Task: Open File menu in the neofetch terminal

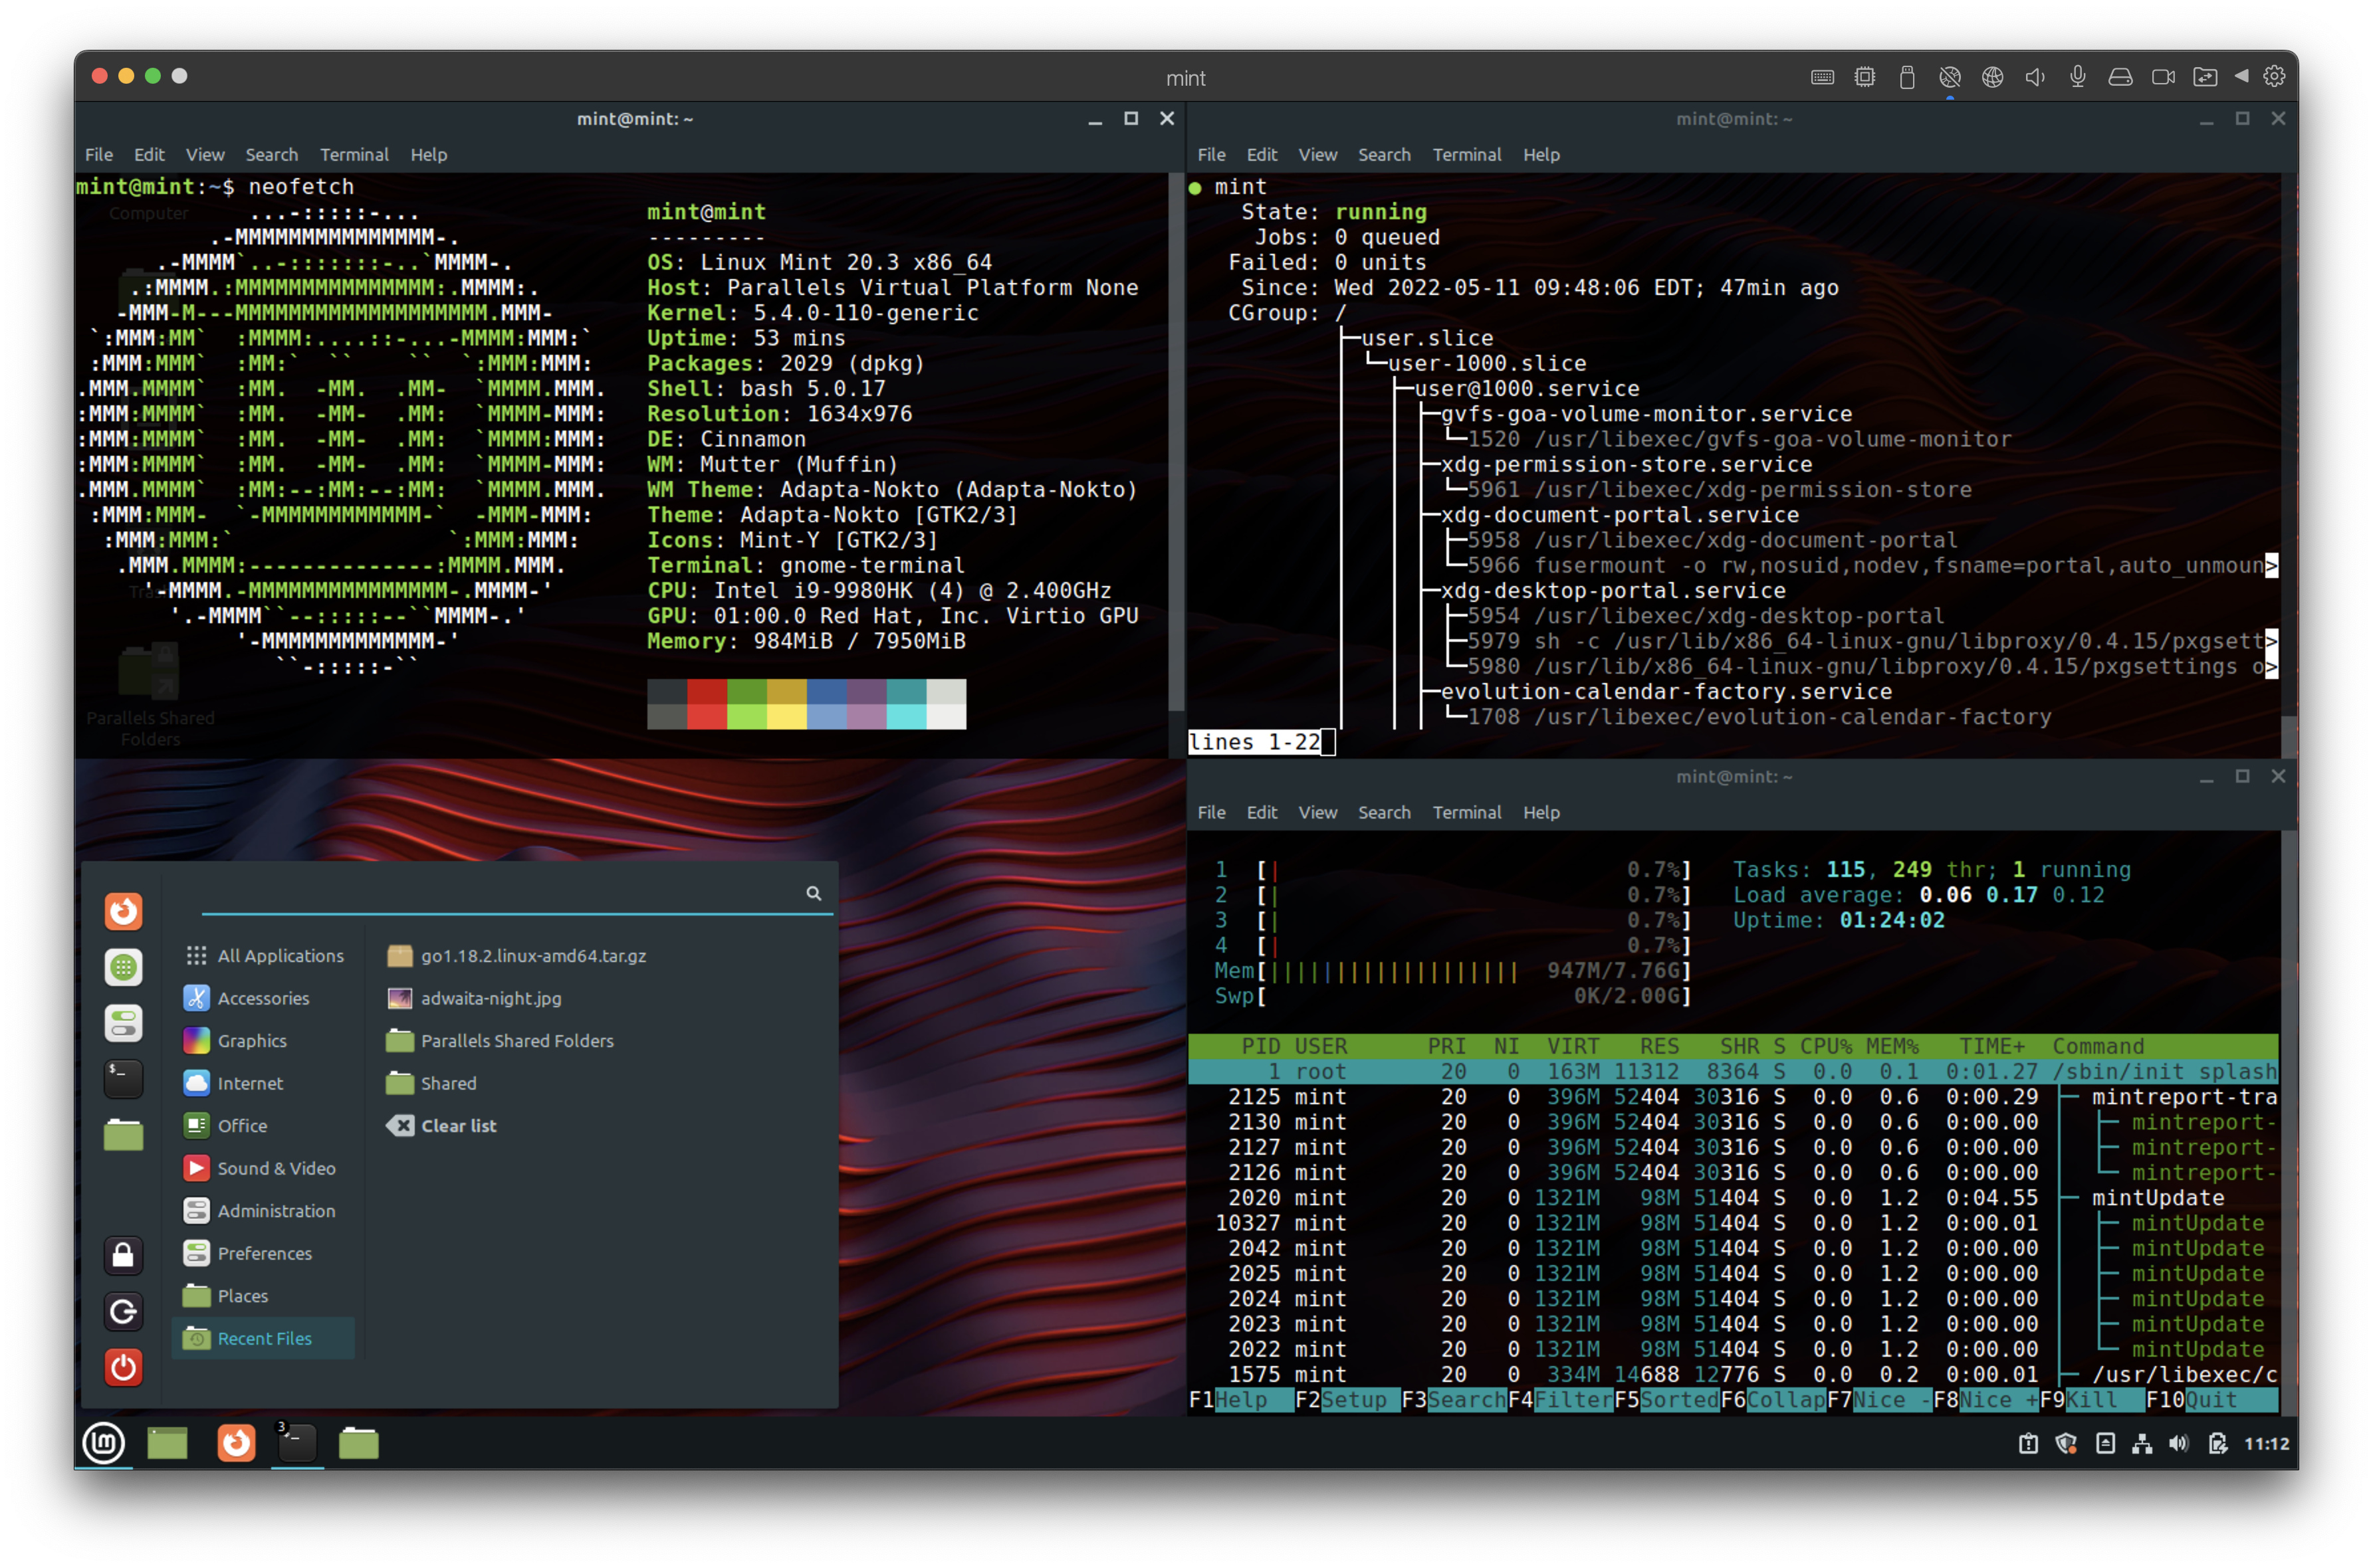Action: point(99,154)
